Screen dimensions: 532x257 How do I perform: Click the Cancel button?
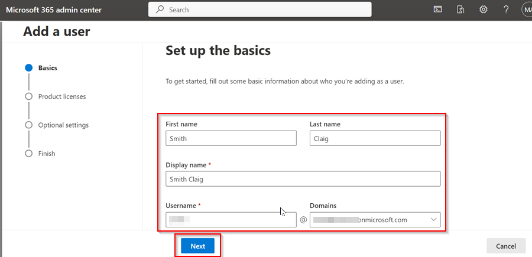(x=506, y=246)
